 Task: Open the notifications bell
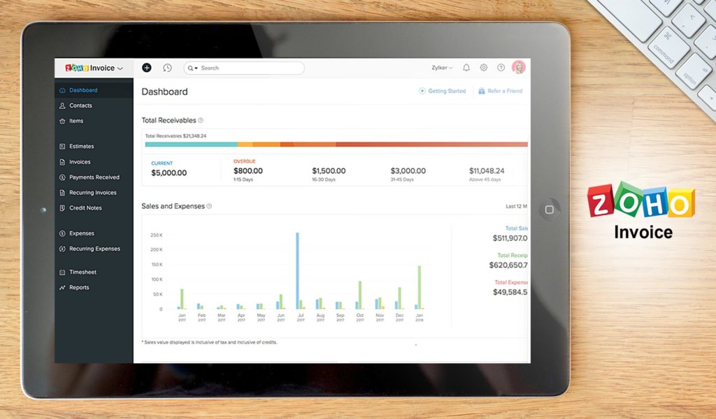click(466, 68)
